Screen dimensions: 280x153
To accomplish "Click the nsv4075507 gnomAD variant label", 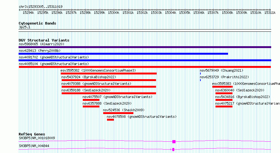I will pyautogui.click(x=117, y=97).
